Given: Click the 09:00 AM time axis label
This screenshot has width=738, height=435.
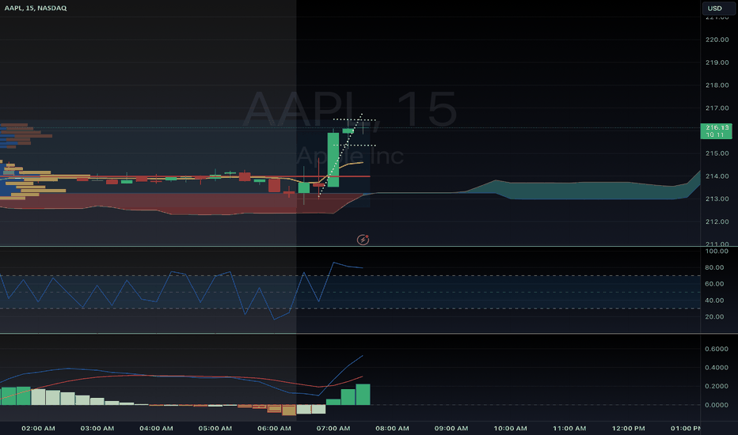Looking at the screenshot, I should point(451,429).
